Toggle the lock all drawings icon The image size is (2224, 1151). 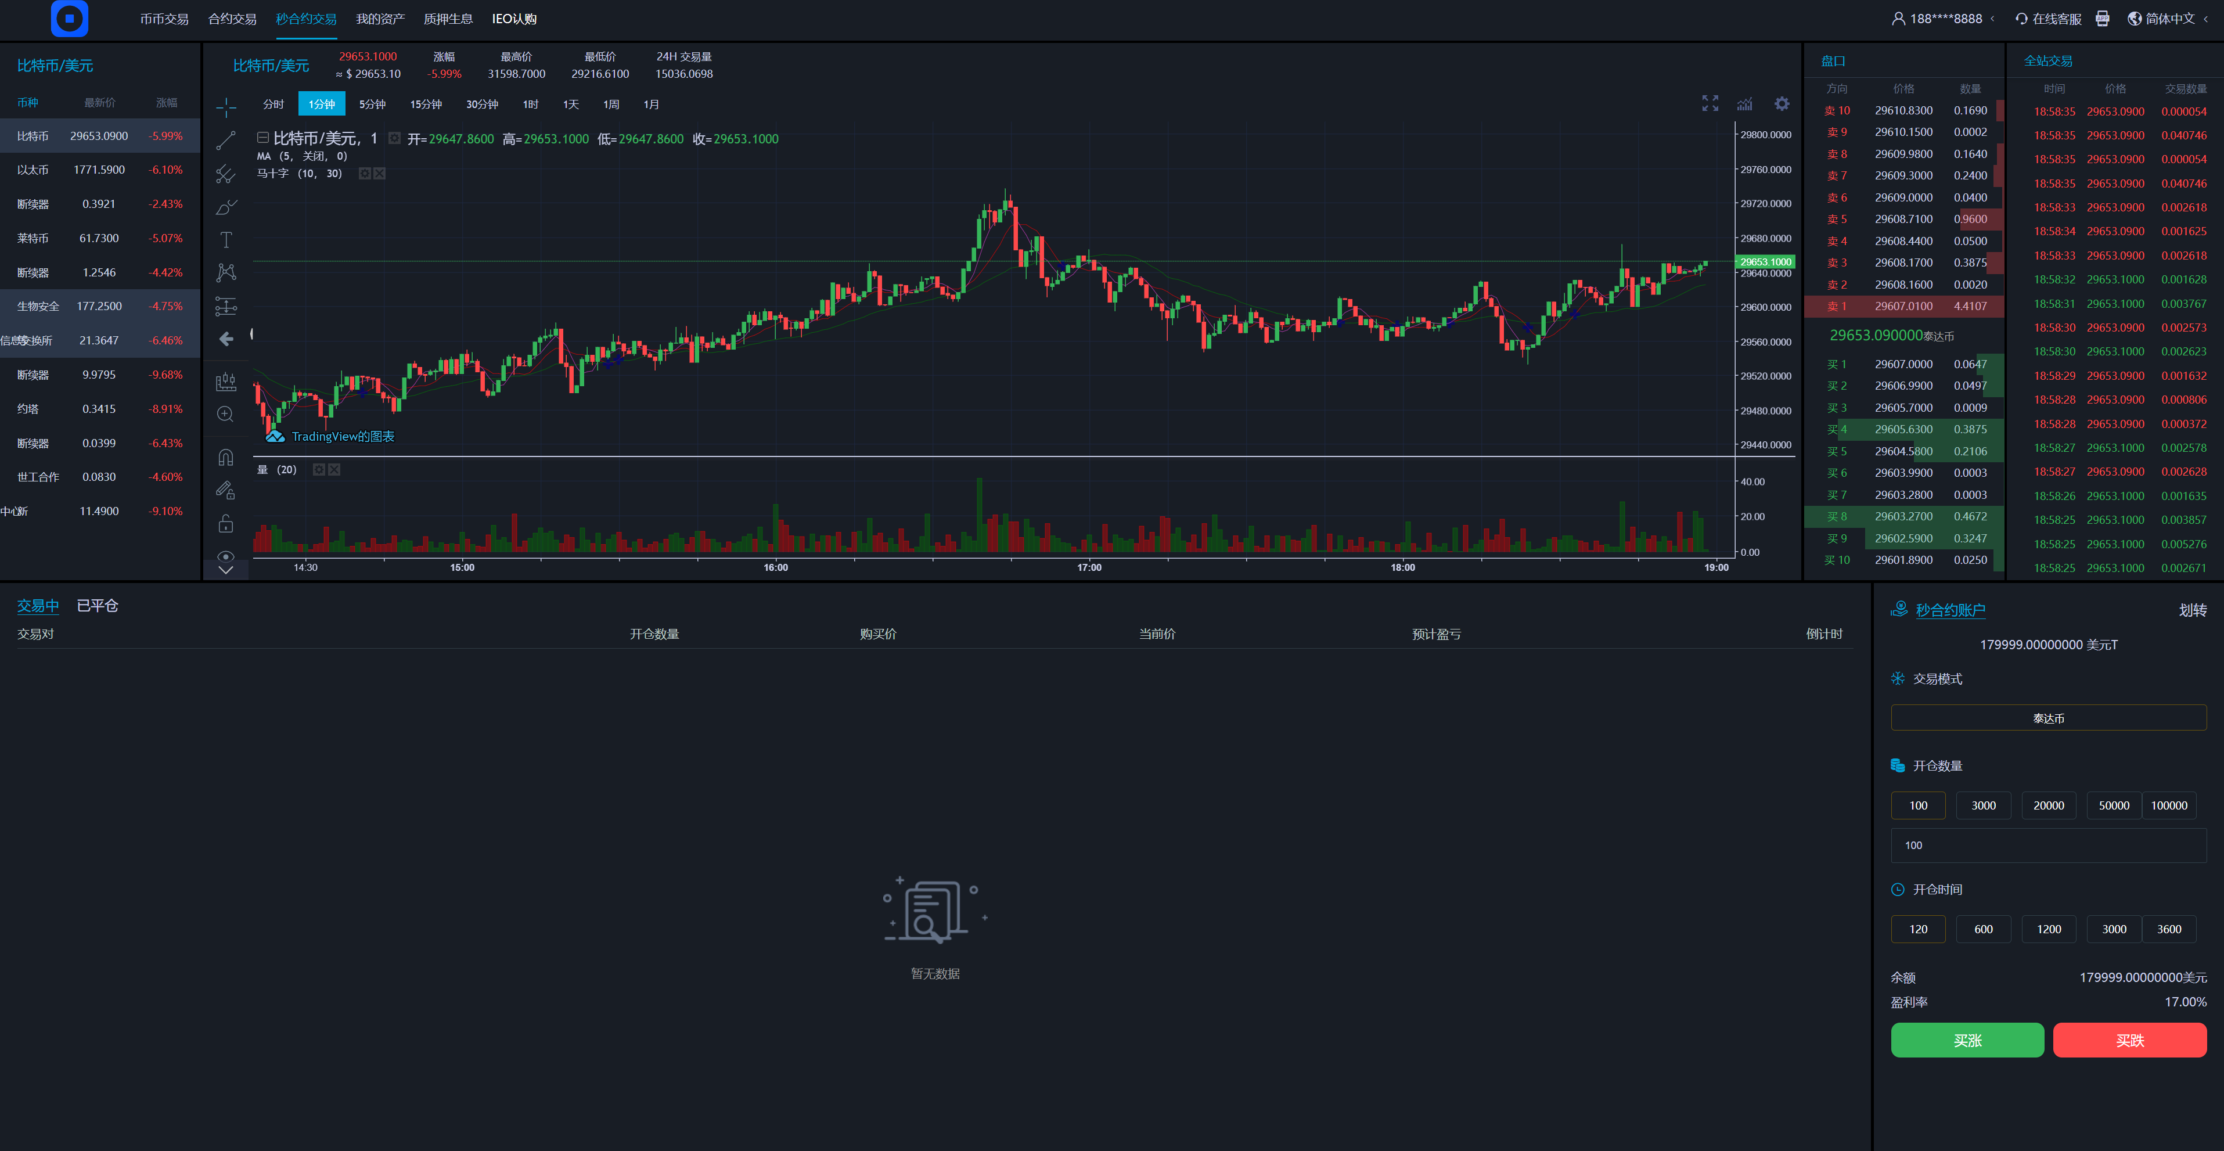click(225, 523)
